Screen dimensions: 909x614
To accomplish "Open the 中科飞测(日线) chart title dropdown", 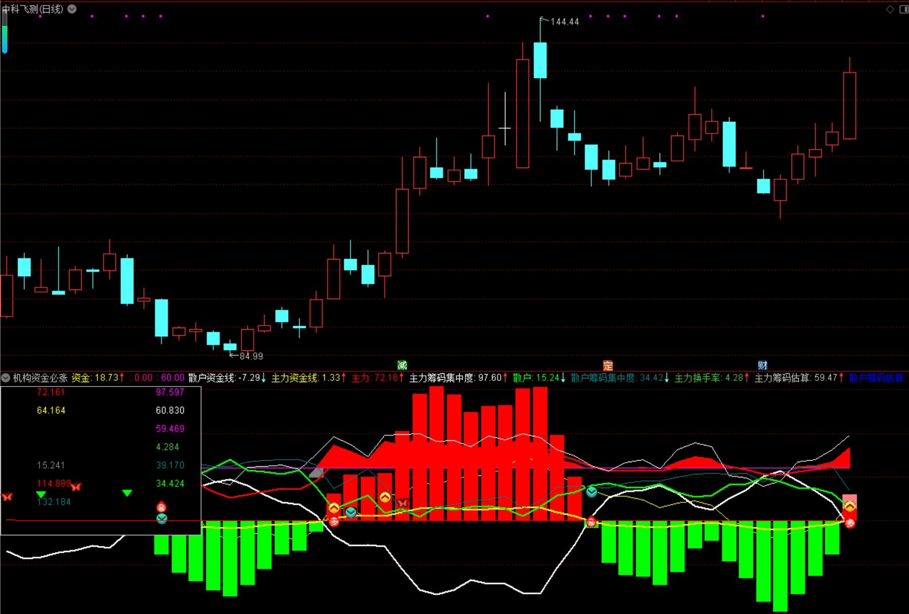I will tap(72, 9).
